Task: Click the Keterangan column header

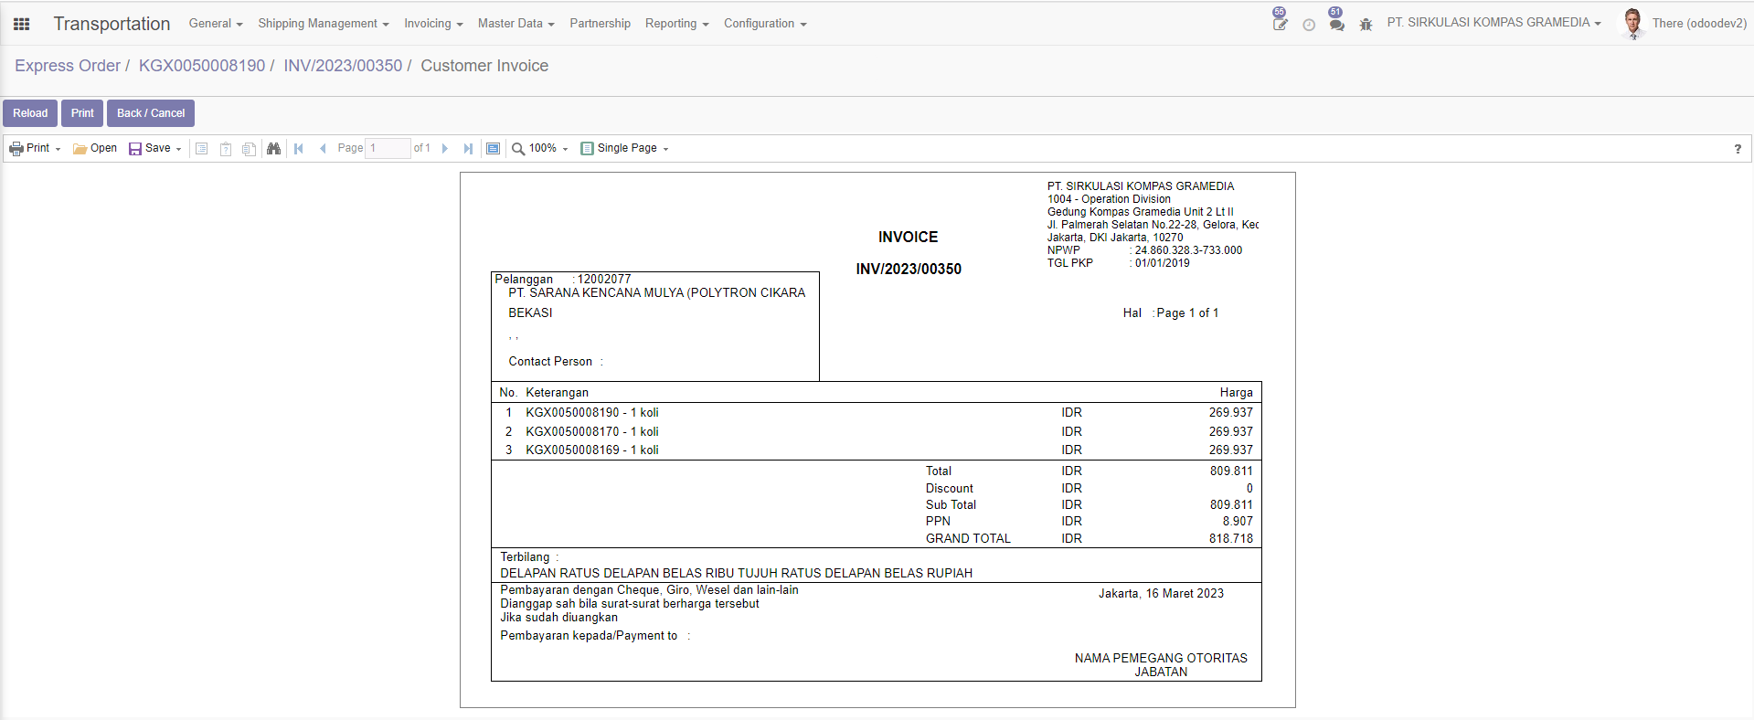Action: [x=557, y=393]
